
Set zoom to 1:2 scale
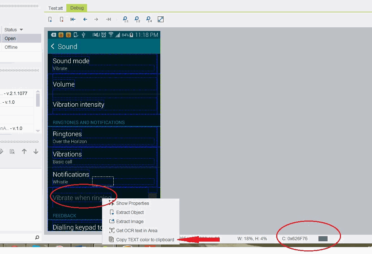pos(137,19)
